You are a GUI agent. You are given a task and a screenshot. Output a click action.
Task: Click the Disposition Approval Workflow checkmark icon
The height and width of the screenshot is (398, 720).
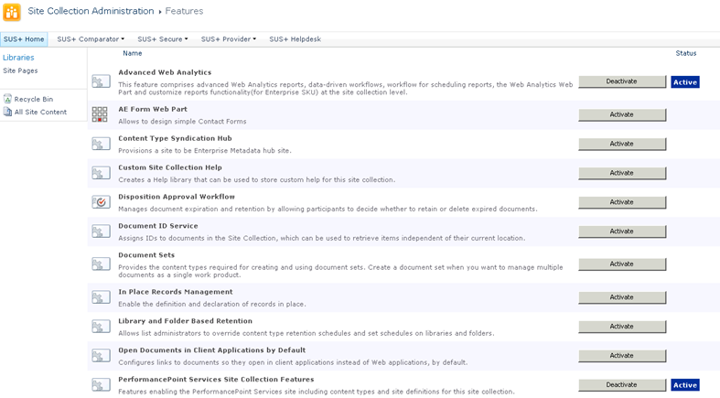coord(101,202)
